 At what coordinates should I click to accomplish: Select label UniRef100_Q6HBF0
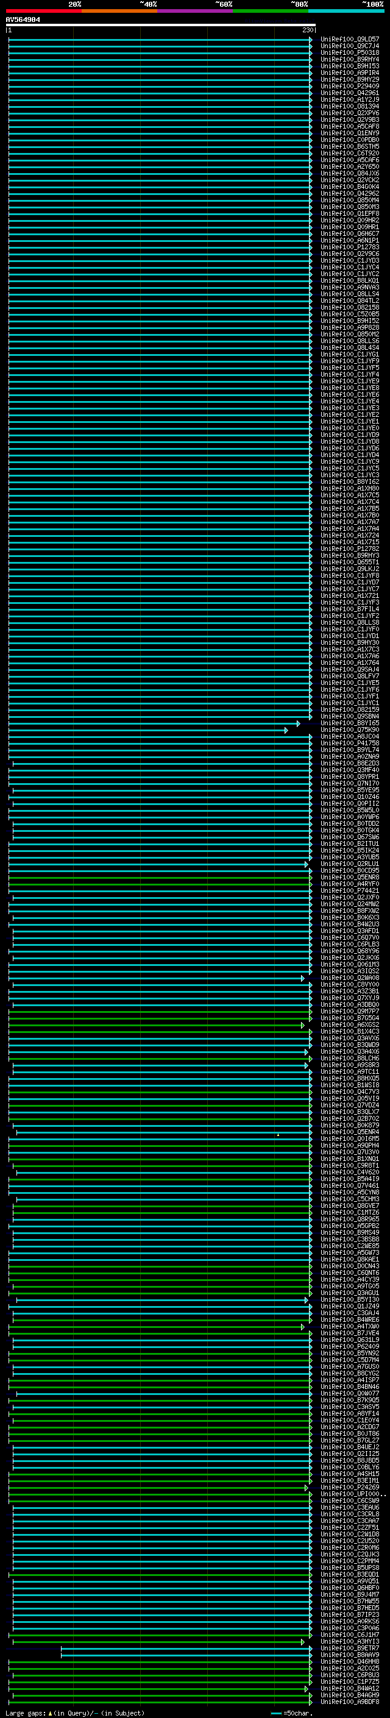click(x=350, y=1589)
